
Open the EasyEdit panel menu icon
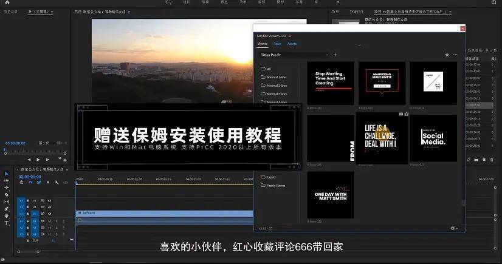point(290,36)
